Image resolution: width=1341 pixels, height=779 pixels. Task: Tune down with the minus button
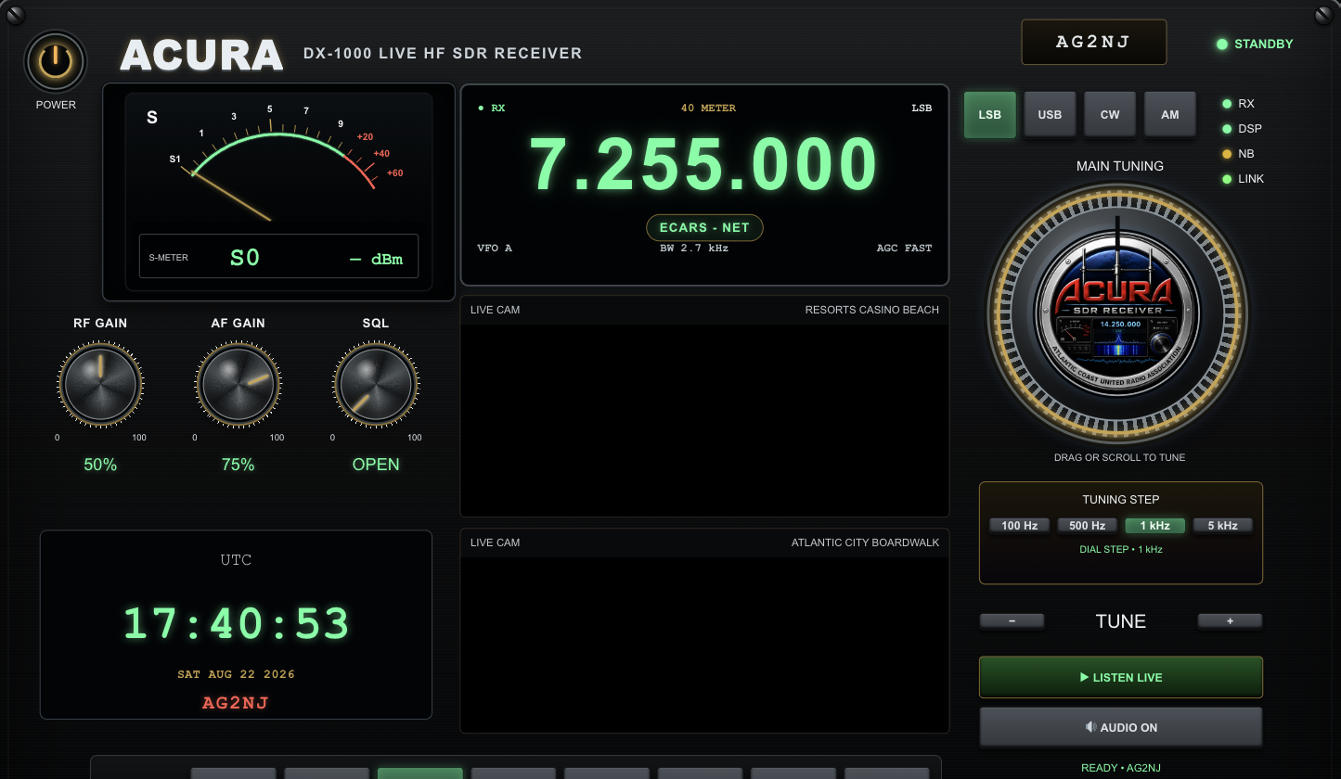pos(1012,621)
